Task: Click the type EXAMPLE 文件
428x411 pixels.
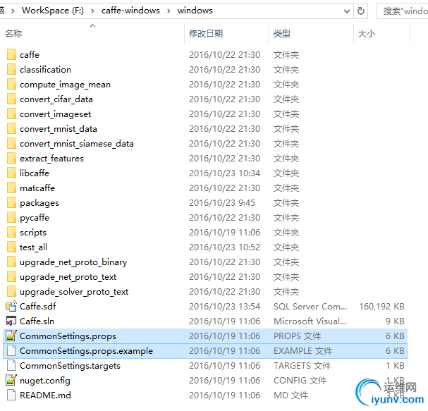Action: coord(302,350)
